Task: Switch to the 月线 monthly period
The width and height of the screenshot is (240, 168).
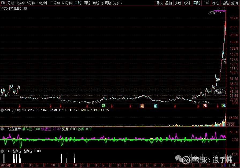Action: [x=96, y=3]
